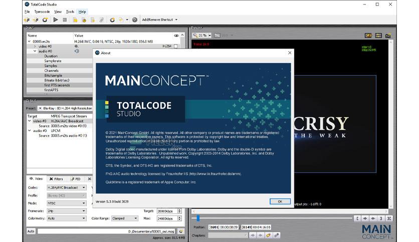This screenshot has height=242, width=419.
Task: Click the clear in/out range brackets icon
Action: click(389, 218)
